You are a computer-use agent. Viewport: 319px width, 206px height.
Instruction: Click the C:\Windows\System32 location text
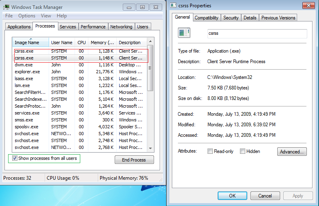pyautogui.click(x=230, y=77)
